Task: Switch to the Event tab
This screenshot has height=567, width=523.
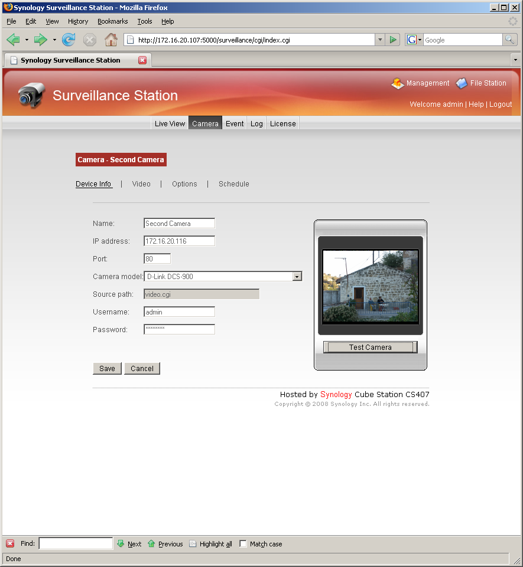Action: point(235,123)
